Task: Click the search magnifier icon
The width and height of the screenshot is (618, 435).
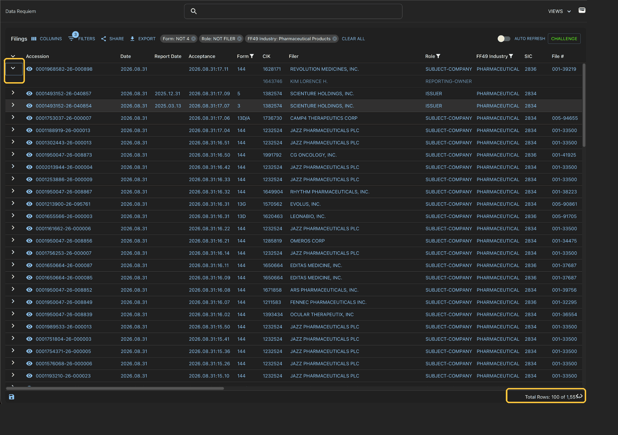Action: point(194,11)
